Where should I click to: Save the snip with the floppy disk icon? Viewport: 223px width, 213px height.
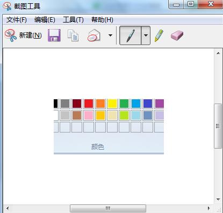(x=54, y=35)
